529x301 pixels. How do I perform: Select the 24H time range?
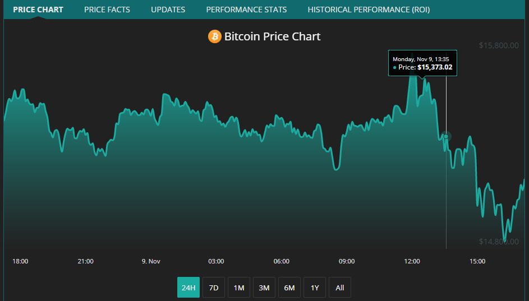[188, 288]
